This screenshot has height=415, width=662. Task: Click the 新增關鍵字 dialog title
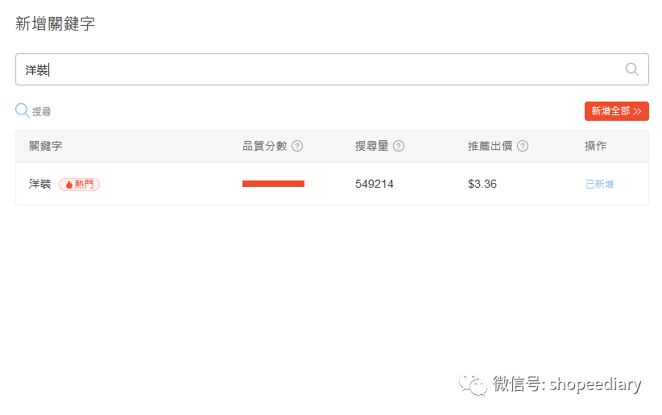coord(55,23)
